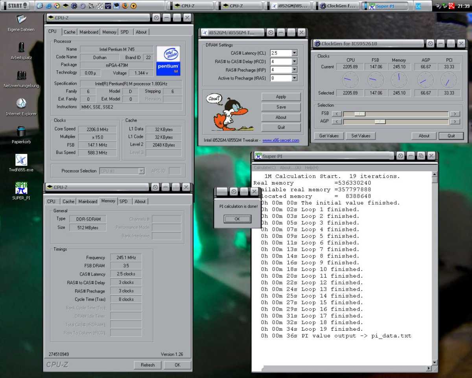
Task: Click Get Values in ClockGen
Action: tap(329, 135)
